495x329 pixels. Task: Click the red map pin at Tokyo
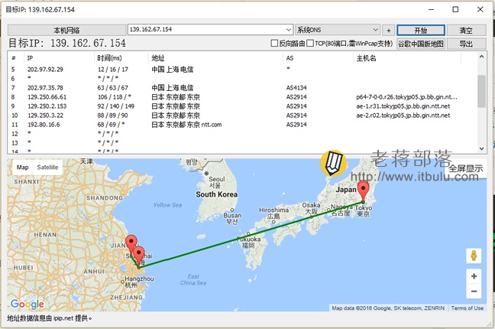(x=363, y=191)
